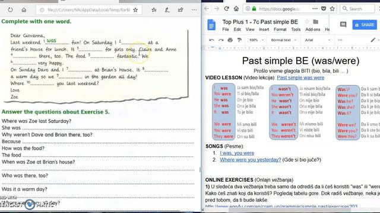This screenshot has width=380, height=213.
Task: Click the Redo icon in Docs toolbar
Action: click(221, 40)
